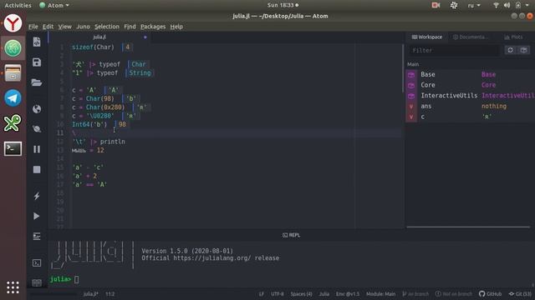Click the module icon beside InteractiveUtils

411,96
